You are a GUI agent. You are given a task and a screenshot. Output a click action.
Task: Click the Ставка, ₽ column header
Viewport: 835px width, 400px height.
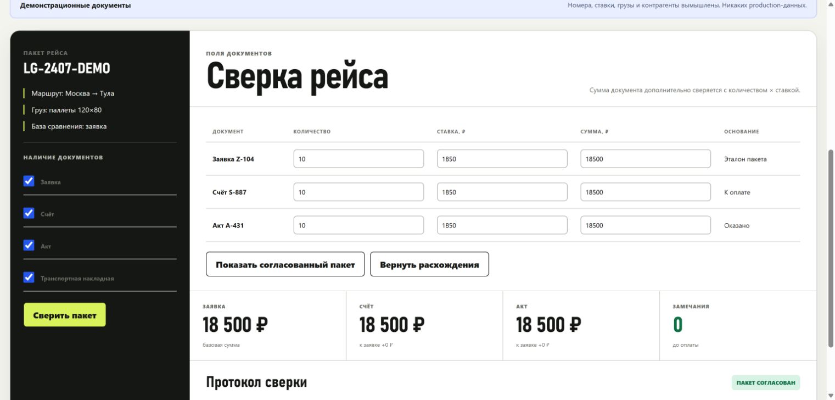point(451,132)
